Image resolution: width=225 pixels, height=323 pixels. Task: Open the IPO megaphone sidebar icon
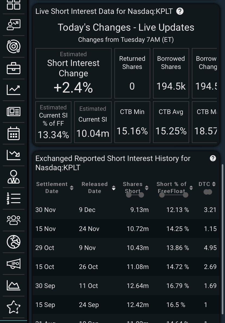14,264
